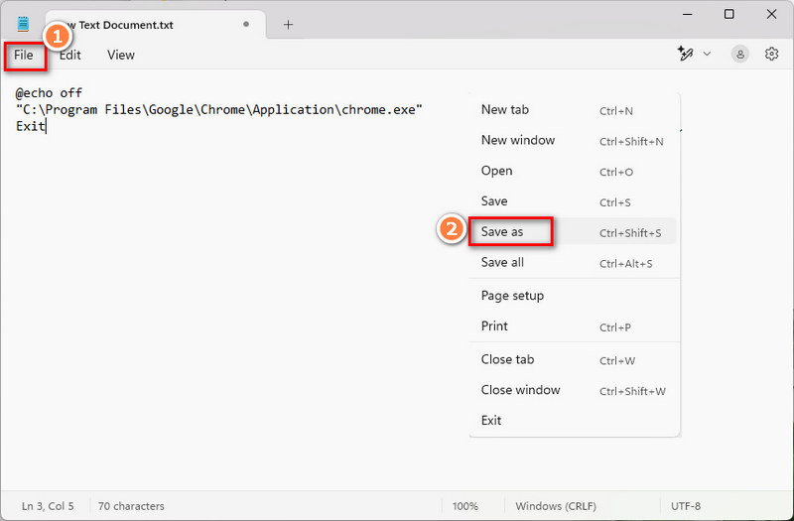The width and height of the screenshot is (794, 521).
Task: Choose Save all from the File menu
Action: click(574, 262)
